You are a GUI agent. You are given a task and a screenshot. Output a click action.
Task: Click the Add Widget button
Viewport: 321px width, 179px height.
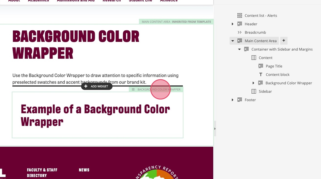(x=97, y=86)
